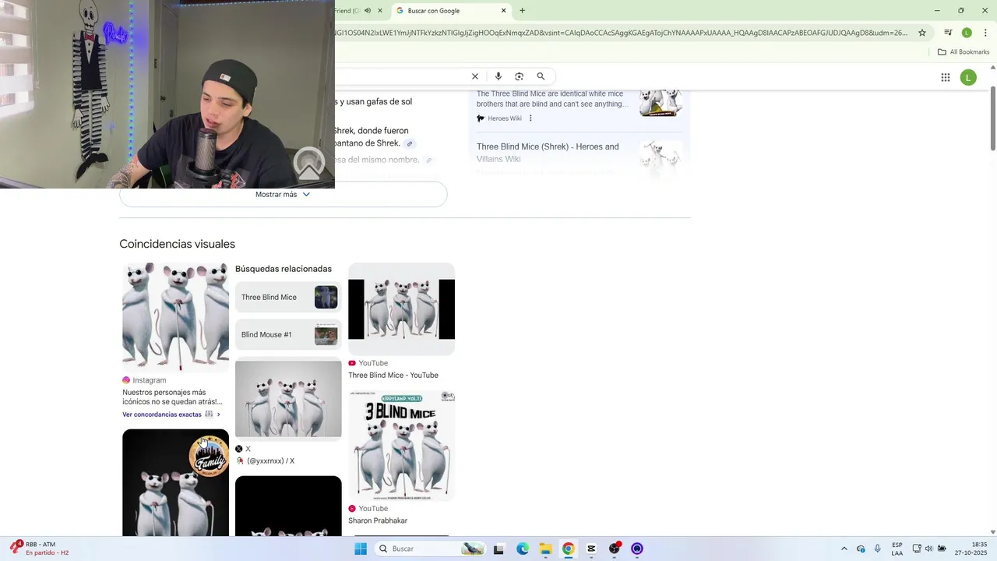This screenshot has width=997, height=561.
Task: Open the Chrome profile avatar in the toolbar
Action: [x=967, y=33]
